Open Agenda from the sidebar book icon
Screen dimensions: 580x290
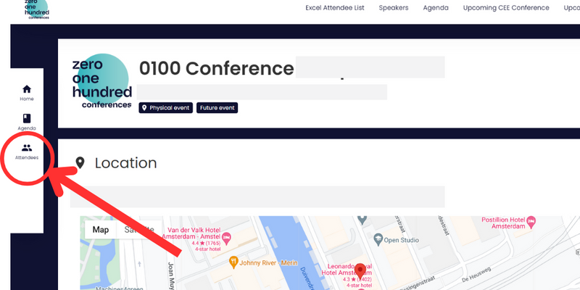click(27, 122)
